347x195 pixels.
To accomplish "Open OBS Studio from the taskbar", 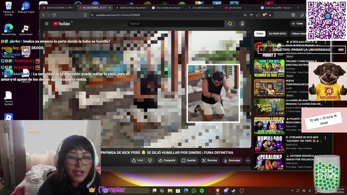I will pos(242,191).
